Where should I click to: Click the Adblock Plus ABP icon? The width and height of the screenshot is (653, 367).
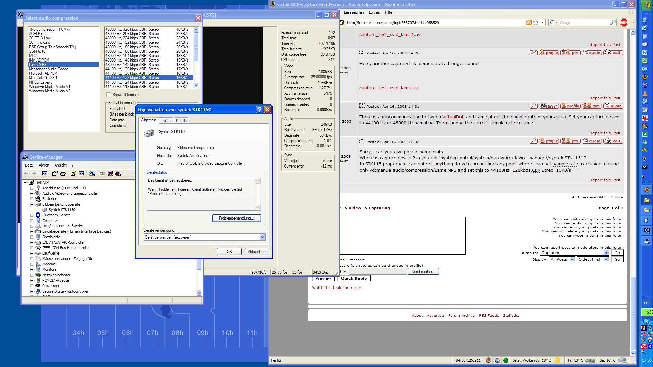(x=624, y=22)
